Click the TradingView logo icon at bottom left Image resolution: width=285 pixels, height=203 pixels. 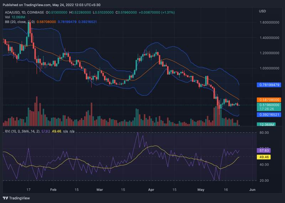pyautogui.click(x=6, y=198)
